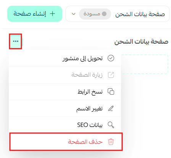Open the صفحة بيانات الشحن page dropdown
This screenshot has height=158, width=171.
click(x=118, y=14)
